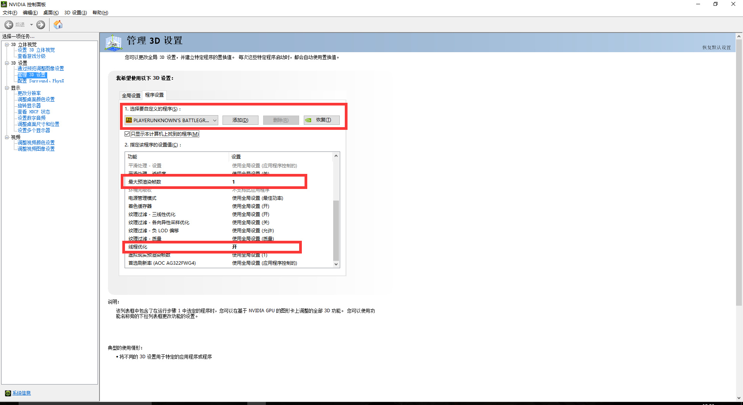Click the 设置 column header

(281, 157)
